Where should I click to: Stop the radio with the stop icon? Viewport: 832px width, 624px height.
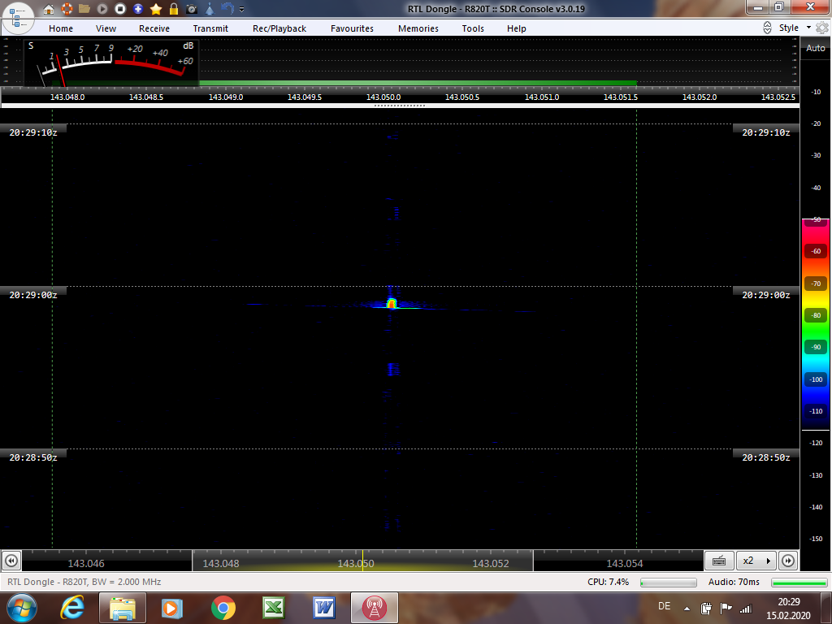pyautogui.click(x=120, y=9)
